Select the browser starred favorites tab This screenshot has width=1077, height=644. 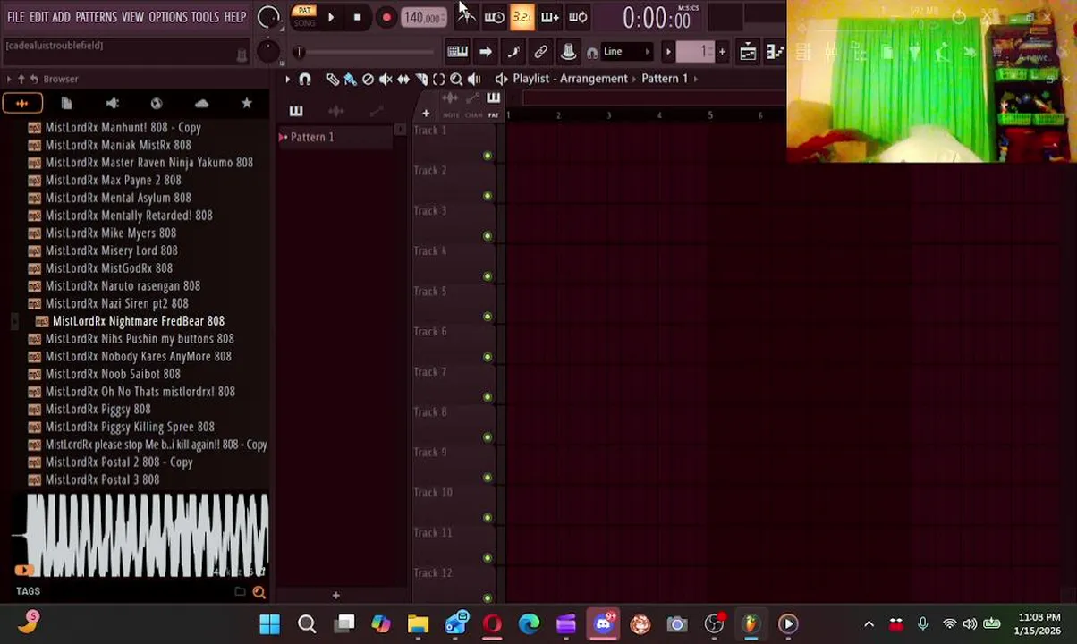click(x=247, y=104)
